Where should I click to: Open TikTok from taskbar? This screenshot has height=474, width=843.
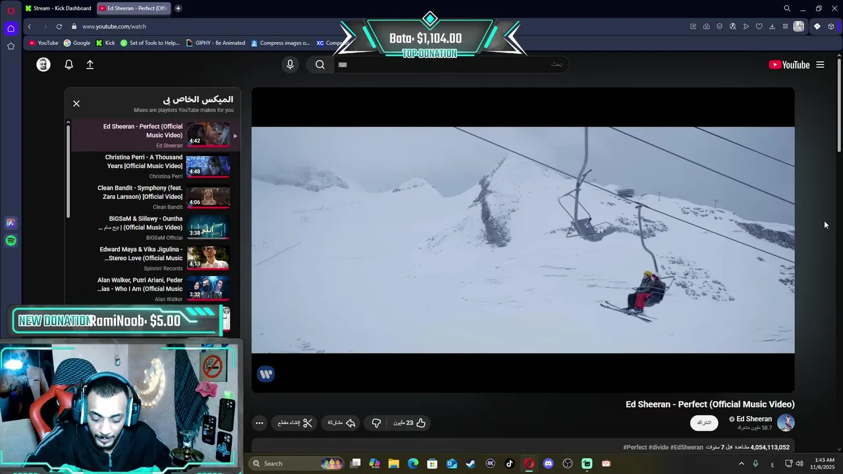click(x=509, y=463)
